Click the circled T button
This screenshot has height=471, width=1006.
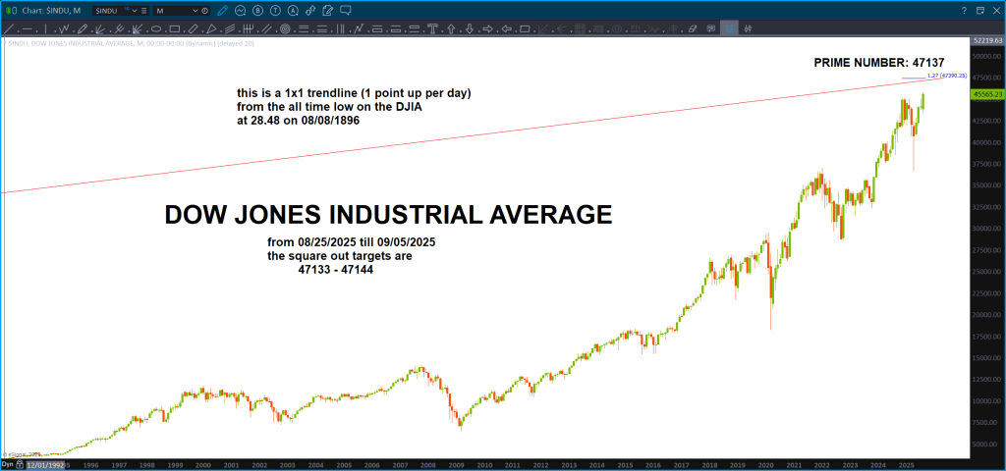click(x=277, y=10)
